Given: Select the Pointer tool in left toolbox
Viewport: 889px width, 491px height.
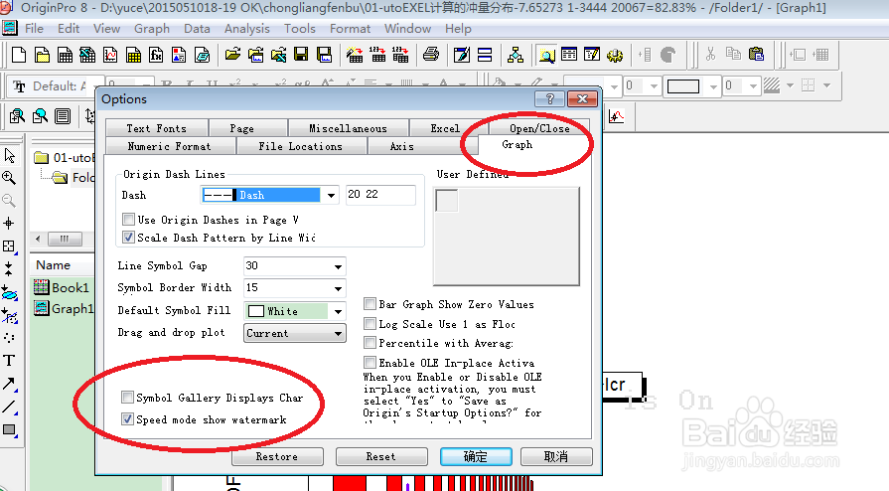Looking at the screenshot, I should pos(9,155).
